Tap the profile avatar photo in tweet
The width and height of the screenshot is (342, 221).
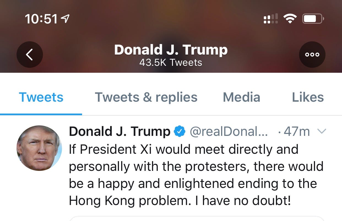pyautogui.click(x=39, y=148)
